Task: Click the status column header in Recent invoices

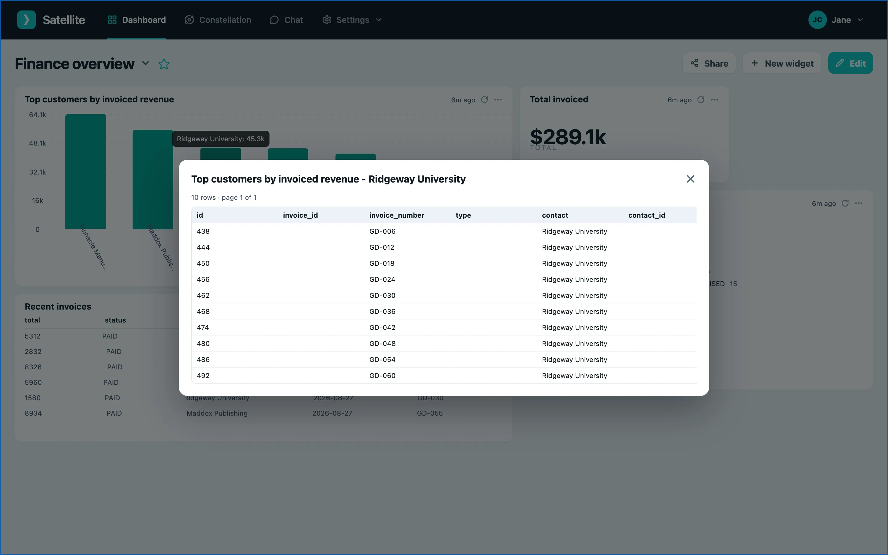Action: pyautogui.click(x=115, y=320)
